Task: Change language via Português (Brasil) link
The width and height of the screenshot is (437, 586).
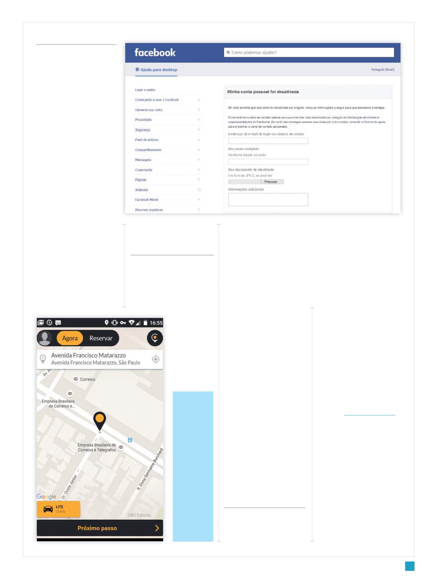Action: click(383, 70)
